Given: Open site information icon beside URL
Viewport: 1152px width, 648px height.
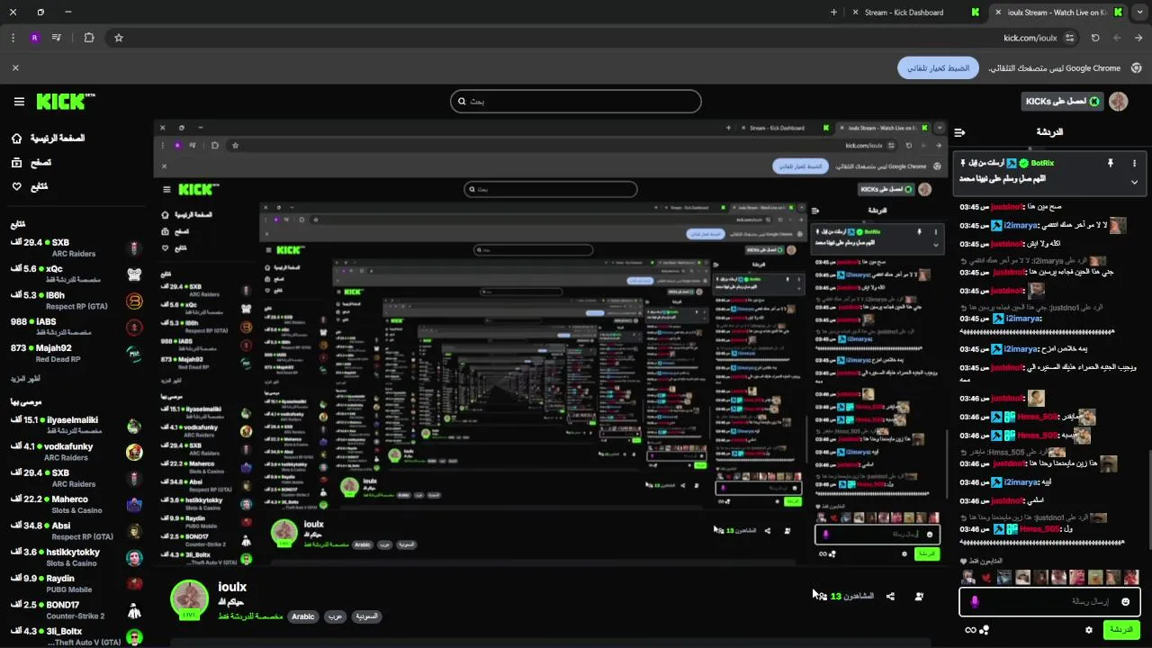Looking at the screenshot, I should (x=1069, y=38).
